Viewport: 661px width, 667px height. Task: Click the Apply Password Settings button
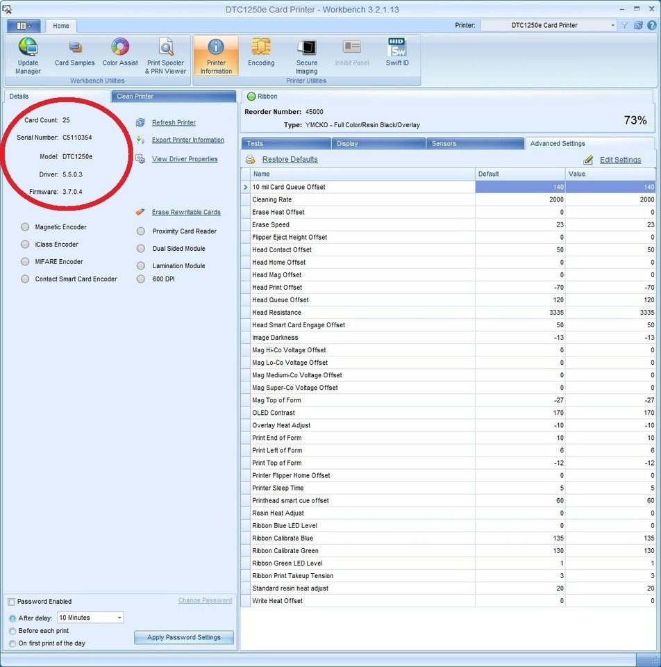point(183,637)
